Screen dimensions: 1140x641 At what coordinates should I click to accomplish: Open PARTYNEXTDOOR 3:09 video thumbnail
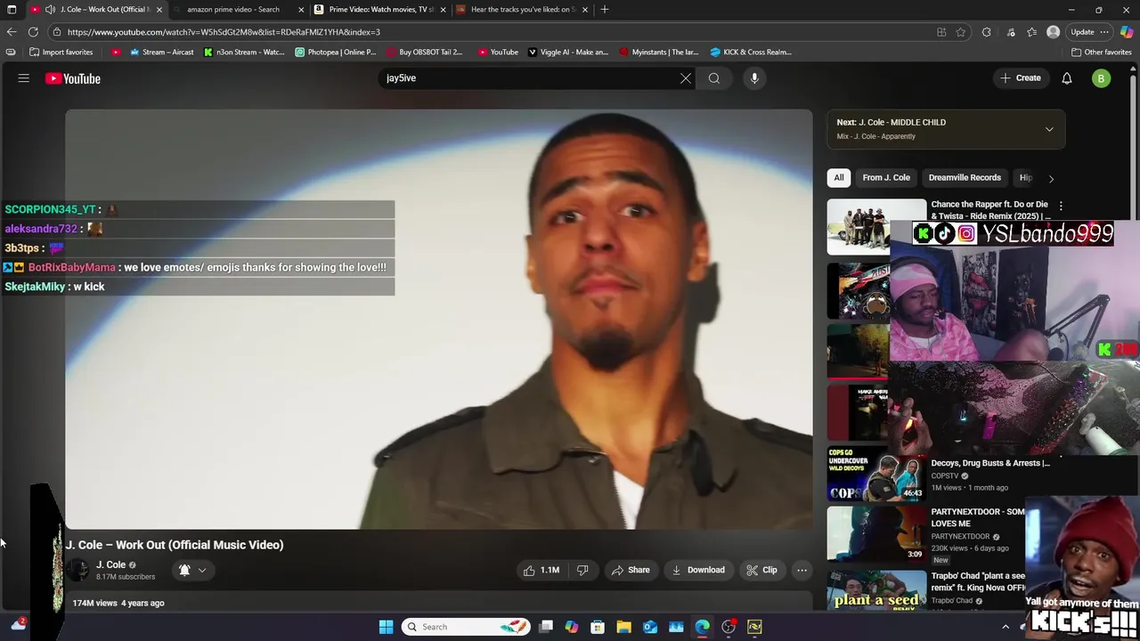[876, 534]
